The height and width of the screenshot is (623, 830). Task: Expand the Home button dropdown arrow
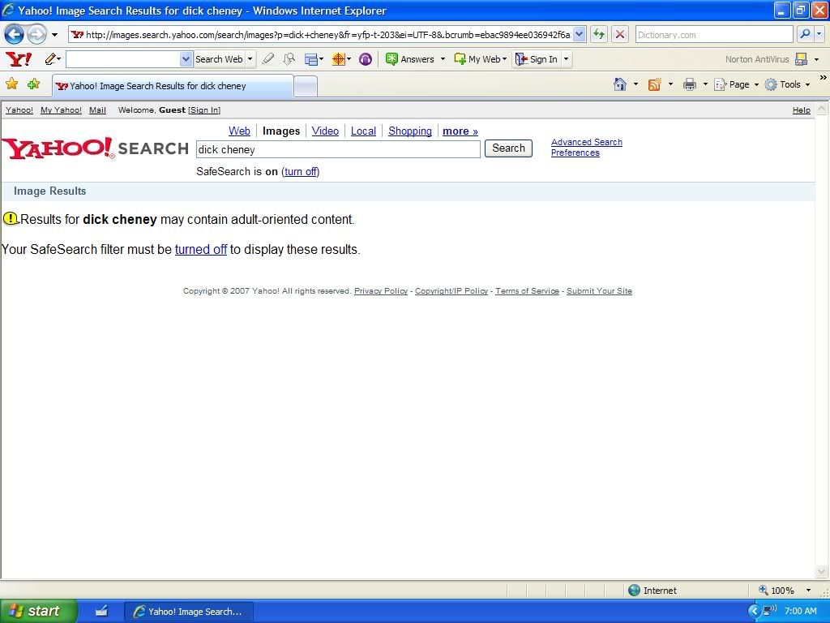pyautogui.click(x=635, y=84)
